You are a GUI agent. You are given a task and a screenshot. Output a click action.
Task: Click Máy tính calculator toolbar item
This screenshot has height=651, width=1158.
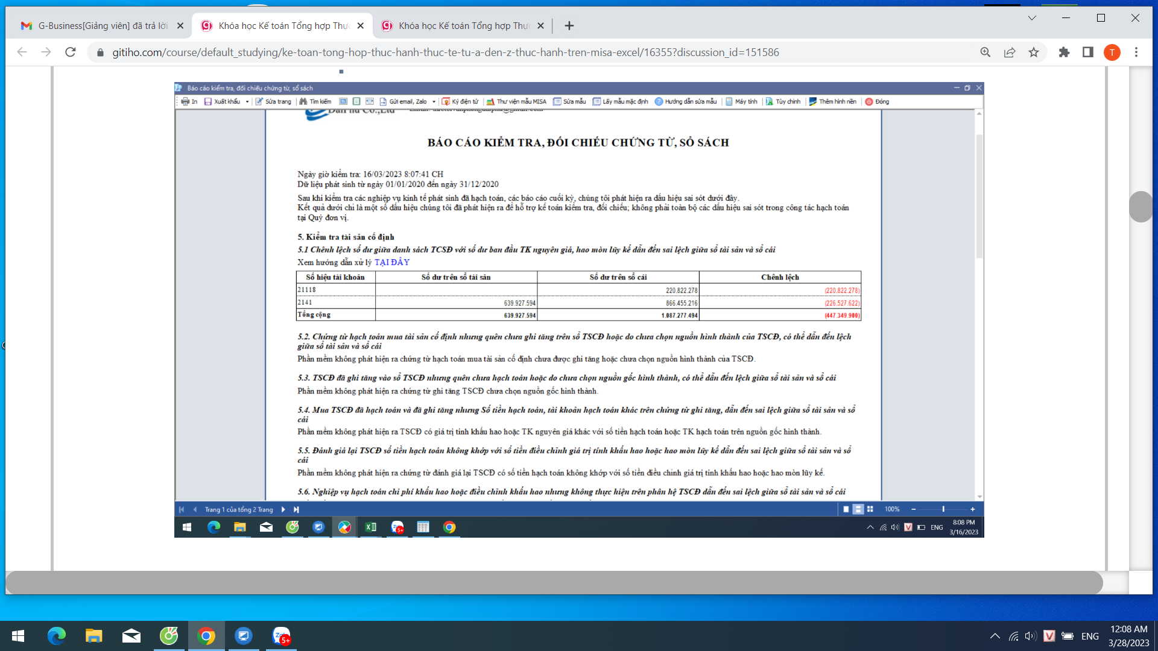point(741,102)
